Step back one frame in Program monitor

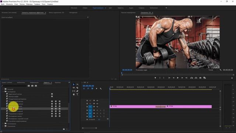click(x=174, y=78)
